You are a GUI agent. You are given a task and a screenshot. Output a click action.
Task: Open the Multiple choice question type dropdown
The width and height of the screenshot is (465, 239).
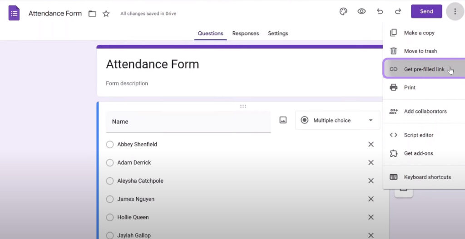(337, 120)
